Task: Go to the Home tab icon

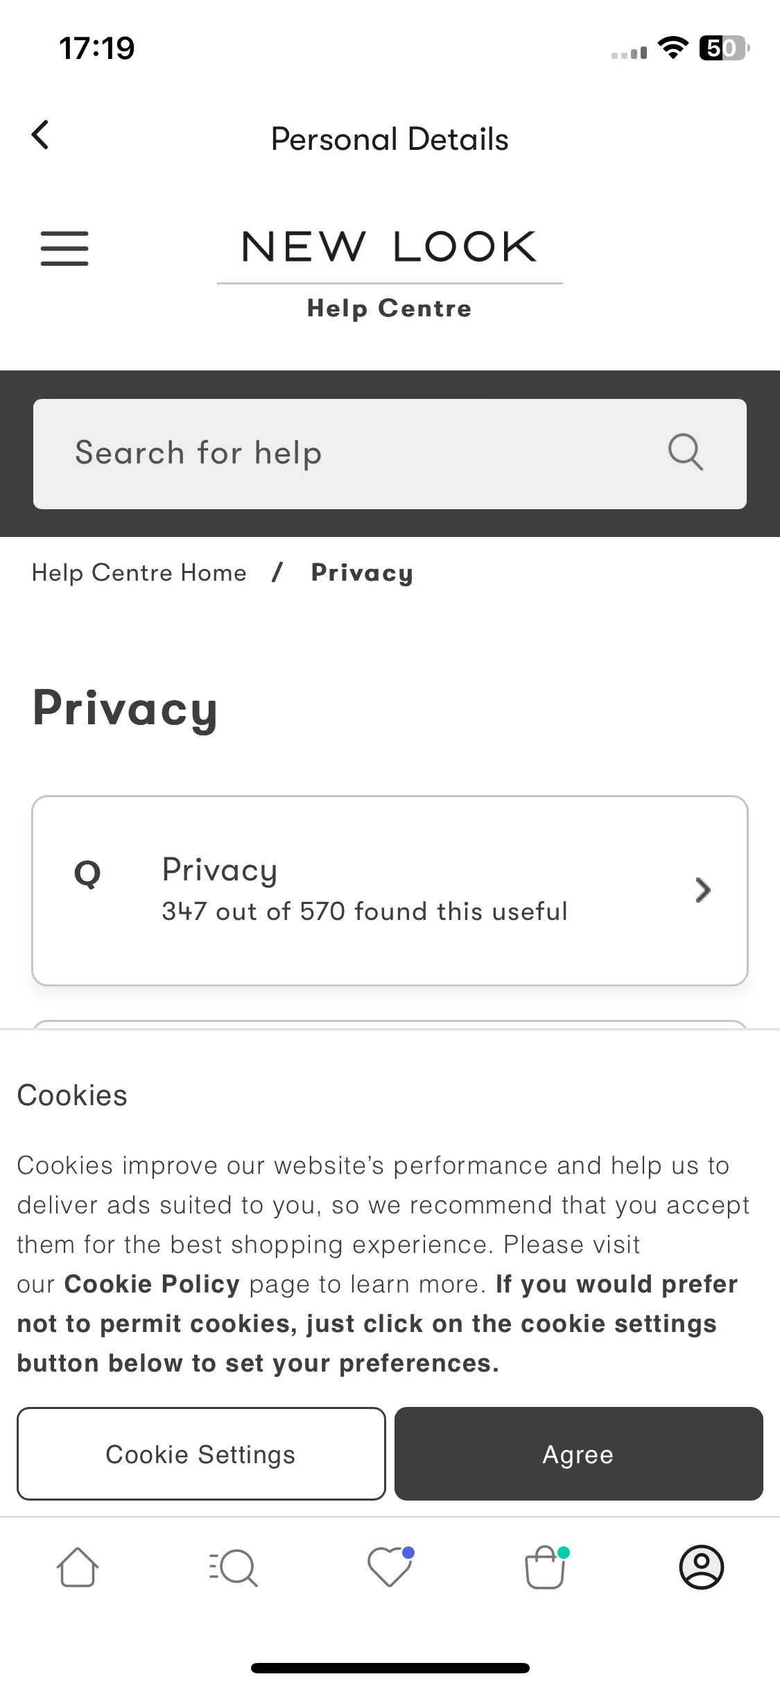Action: (77, 1567)
